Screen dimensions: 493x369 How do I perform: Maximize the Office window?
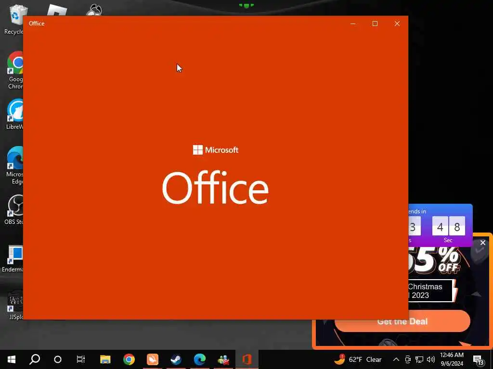click(375, 24)
